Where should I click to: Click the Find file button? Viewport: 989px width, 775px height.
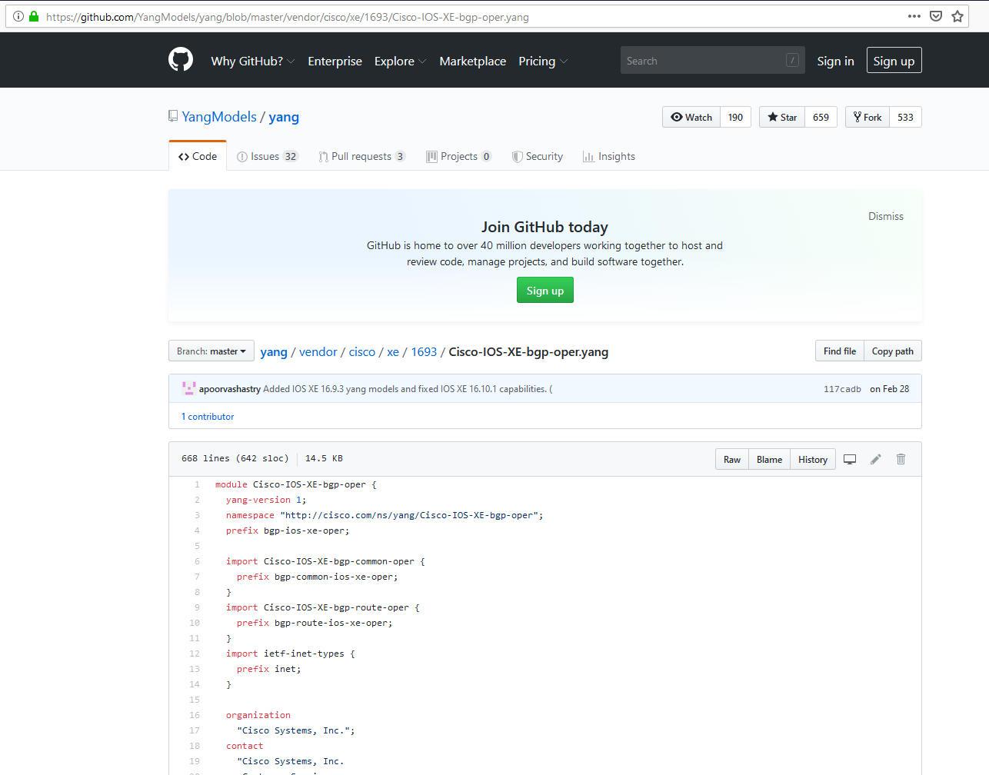point(840,351)
